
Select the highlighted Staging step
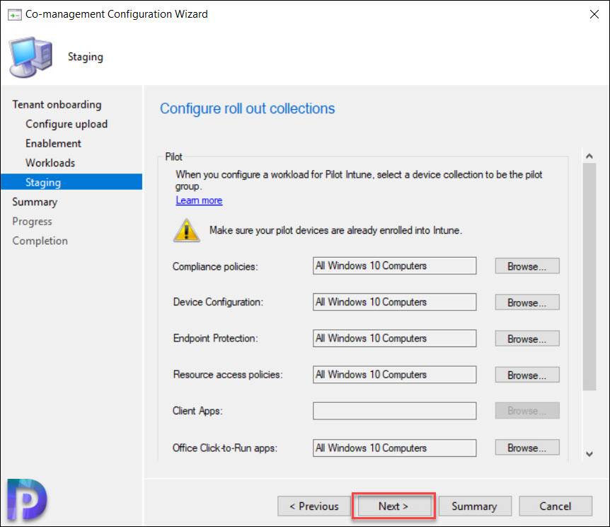click(x=71, y=182)
